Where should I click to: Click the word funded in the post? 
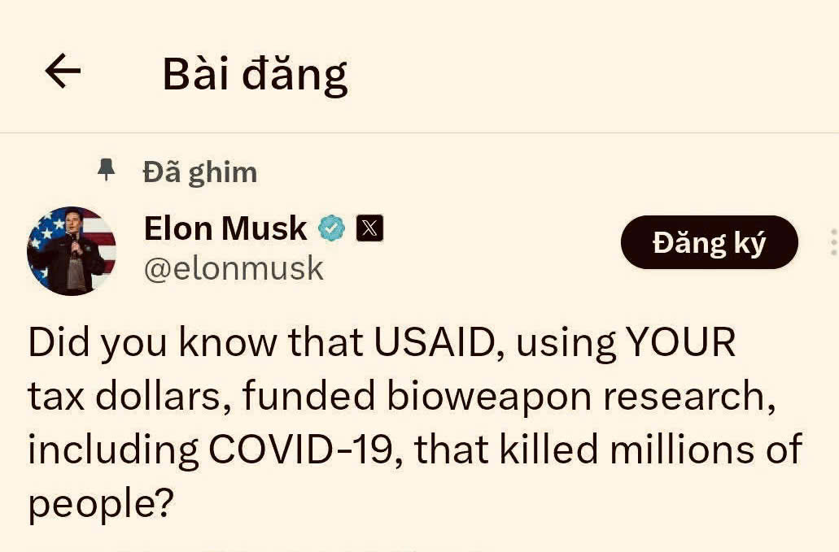click(x=308, y=397)
